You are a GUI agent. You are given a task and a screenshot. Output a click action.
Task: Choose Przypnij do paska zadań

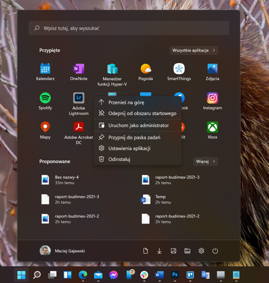(x=137, y=138)
